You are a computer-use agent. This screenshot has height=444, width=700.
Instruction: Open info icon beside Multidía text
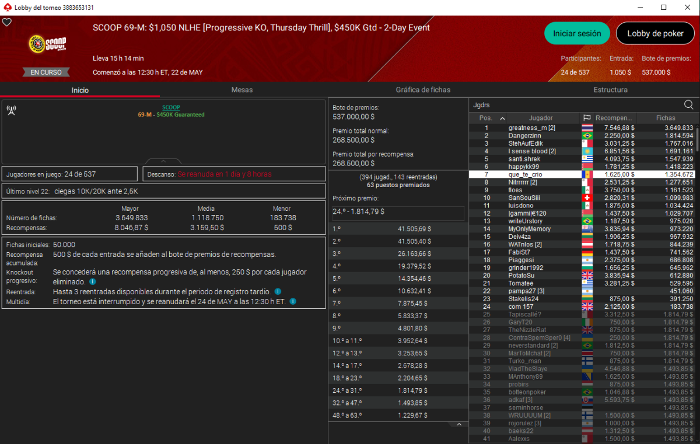click(x=293, y=301)
